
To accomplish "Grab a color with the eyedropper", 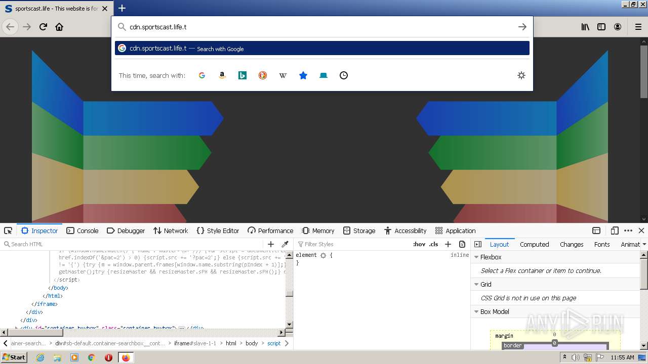I will click(x=285, y=244).
